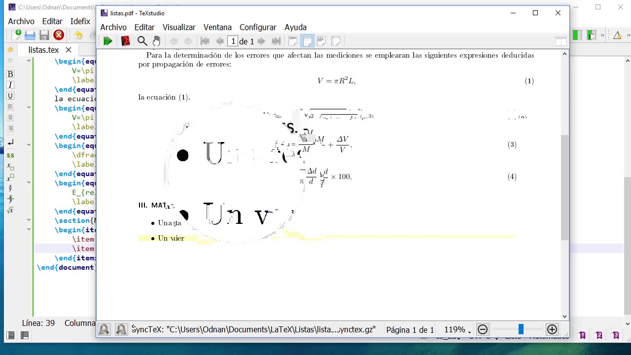Insert new line from side toolbar
This screenshot has width=631, height=355.
pyautogui.click(x=10, y=142)
